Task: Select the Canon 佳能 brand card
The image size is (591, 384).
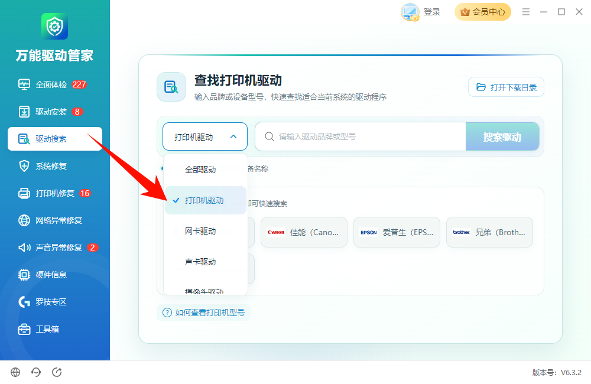Action: 304,232
